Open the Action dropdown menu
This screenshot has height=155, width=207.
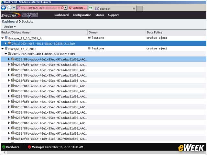[x=10, y=26]
